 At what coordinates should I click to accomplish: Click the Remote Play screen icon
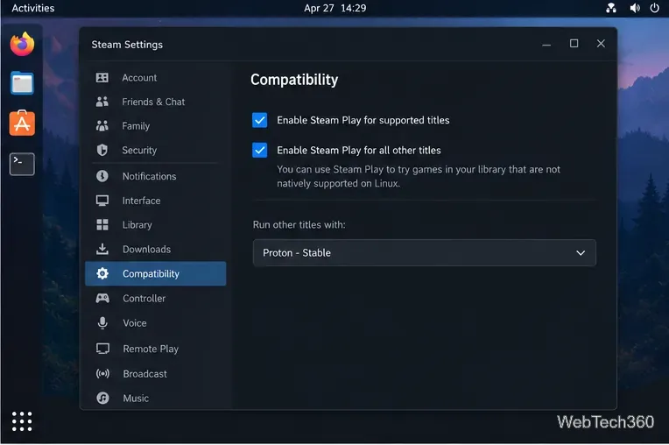(x=102, y=349)
